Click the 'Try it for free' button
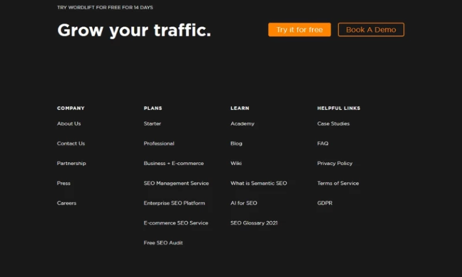The height and width of the screenshot is (277, 462). tap(299, 29)
